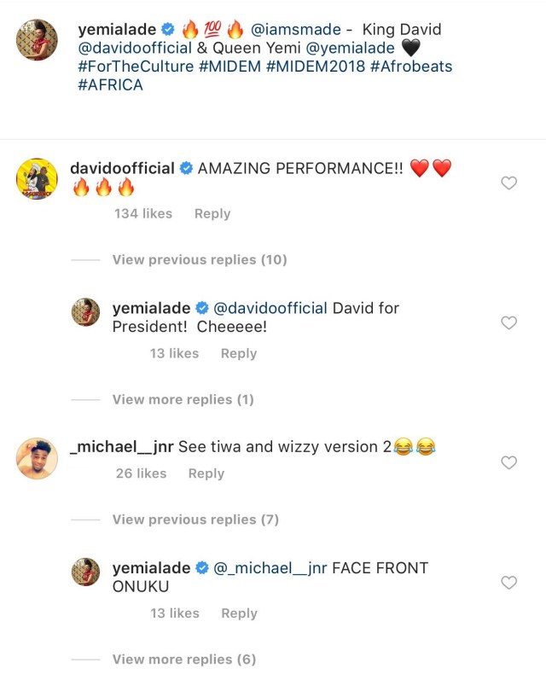The height and width of the screenshot is (685, 546).
Task: Open _michael__jnr's profile avatar
Action: (x=37, y=458)
